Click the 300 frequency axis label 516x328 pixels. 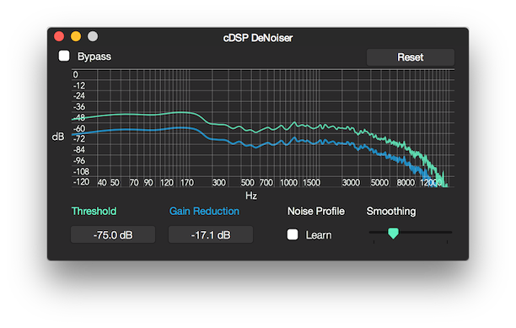click(219, 183)
